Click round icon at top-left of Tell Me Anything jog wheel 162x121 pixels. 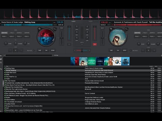tap(111, 29)
